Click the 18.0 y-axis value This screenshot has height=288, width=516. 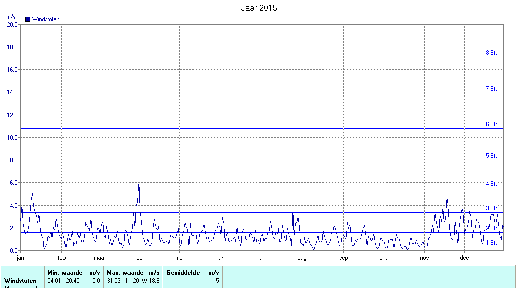coord(12,47)
